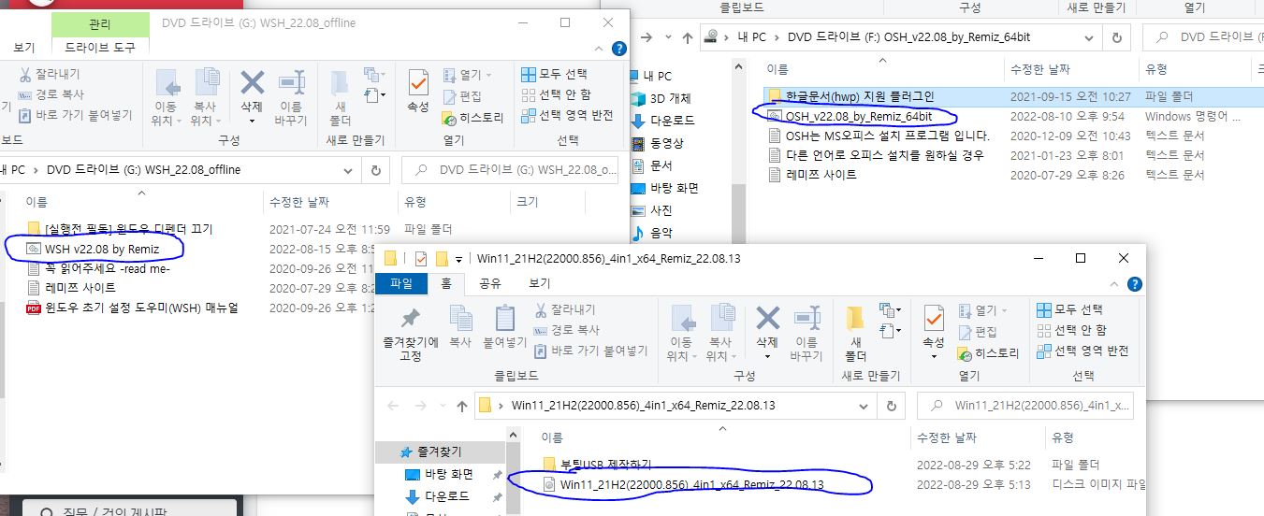Click 이동 위치 in Win11 window ribbon
The height and width of the screenshot is (516, 1264).
681,332
